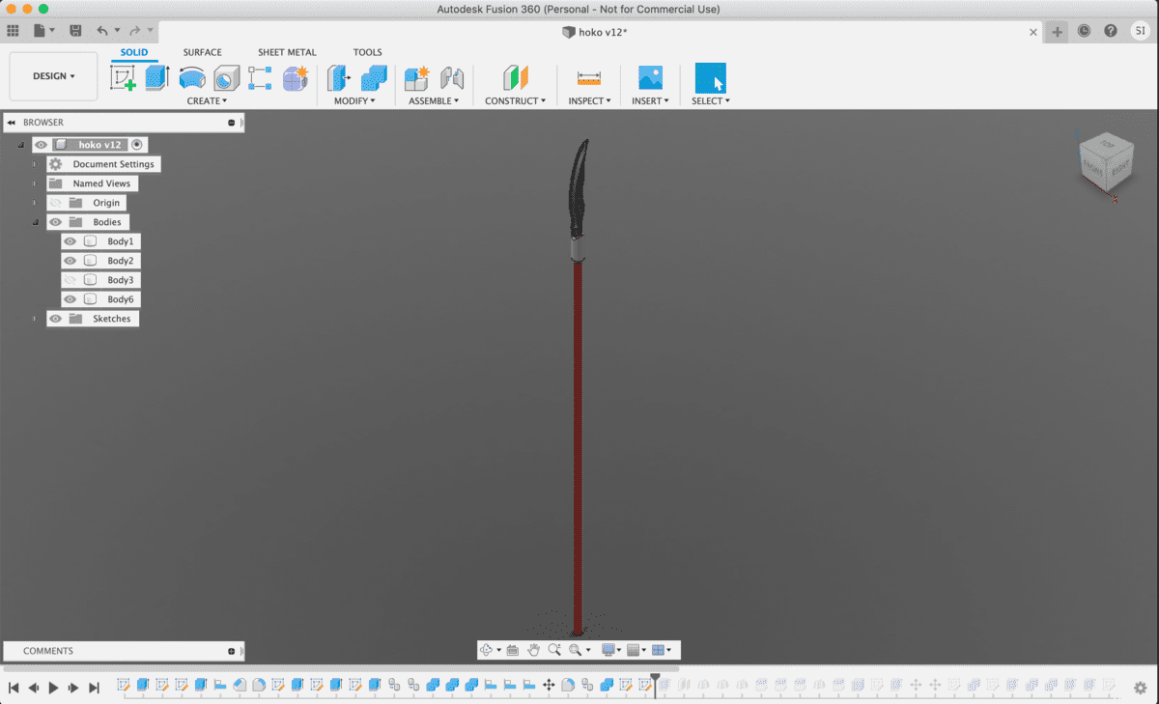Screen dimensions: 1159x704
Task: Switch to the SHEET METAL tab
Action: click(287, 52)
